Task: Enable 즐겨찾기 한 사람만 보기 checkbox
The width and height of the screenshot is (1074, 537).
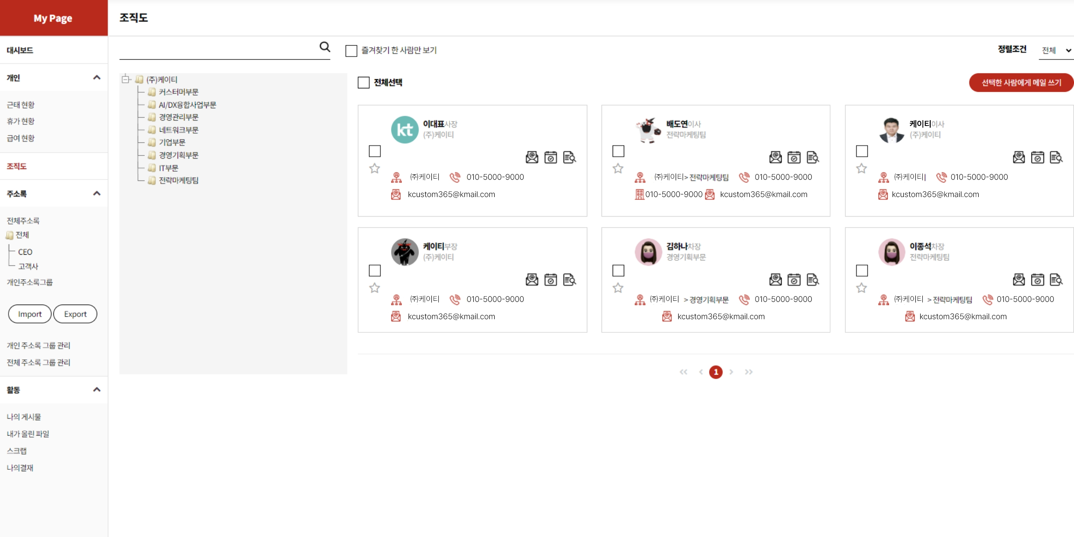Action: pyautogui.click(x=351, y=50)
